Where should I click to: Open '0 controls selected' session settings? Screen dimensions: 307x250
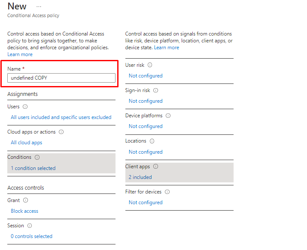click(31, 236)
